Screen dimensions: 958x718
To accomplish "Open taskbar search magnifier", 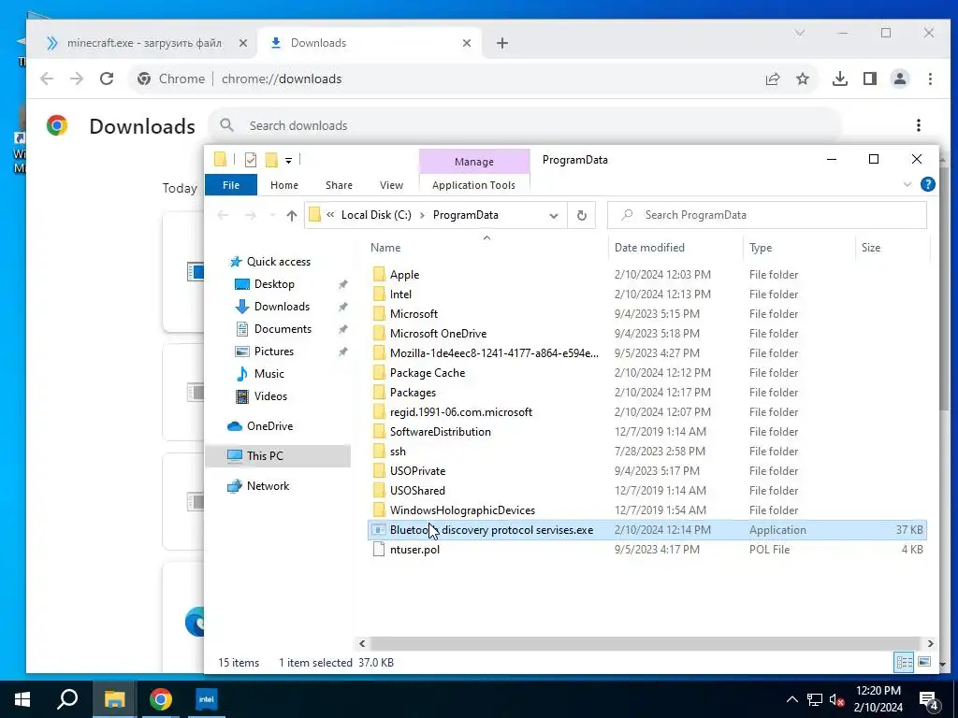I will click(67, 699).
